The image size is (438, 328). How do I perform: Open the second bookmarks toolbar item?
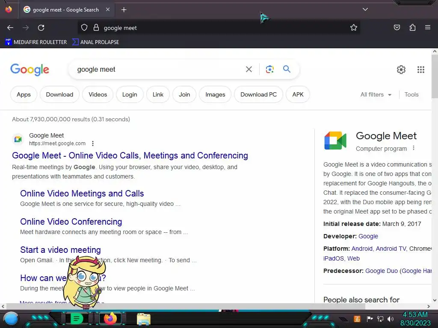(95, 42)
